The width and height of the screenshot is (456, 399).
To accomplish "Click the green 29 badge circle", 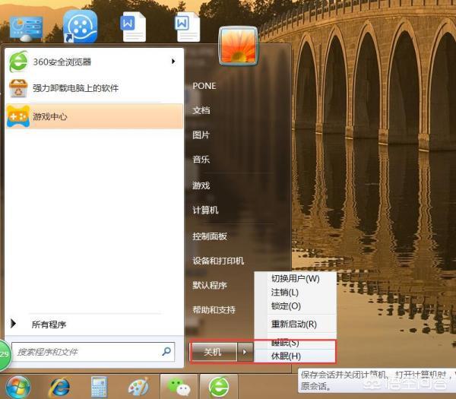I will (x=5, y=355).
